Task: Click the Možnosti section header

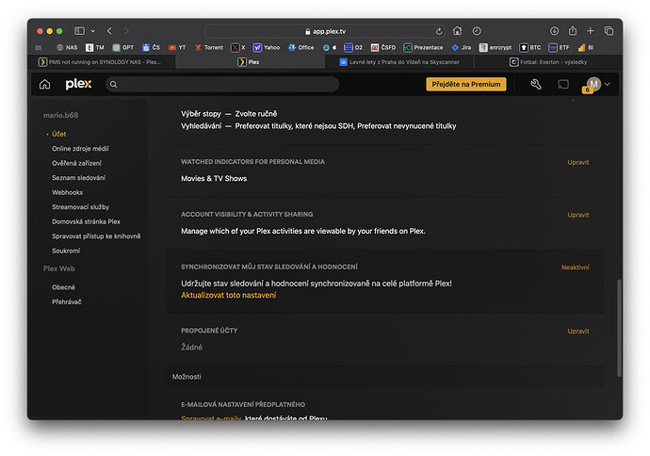Action: pyautogui.click(x=187, y=377)
